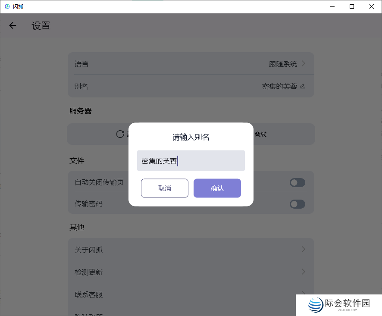Expand the 检测更新 entry chevron
Screen dimensions: 382x316
(x=303, y=272)
